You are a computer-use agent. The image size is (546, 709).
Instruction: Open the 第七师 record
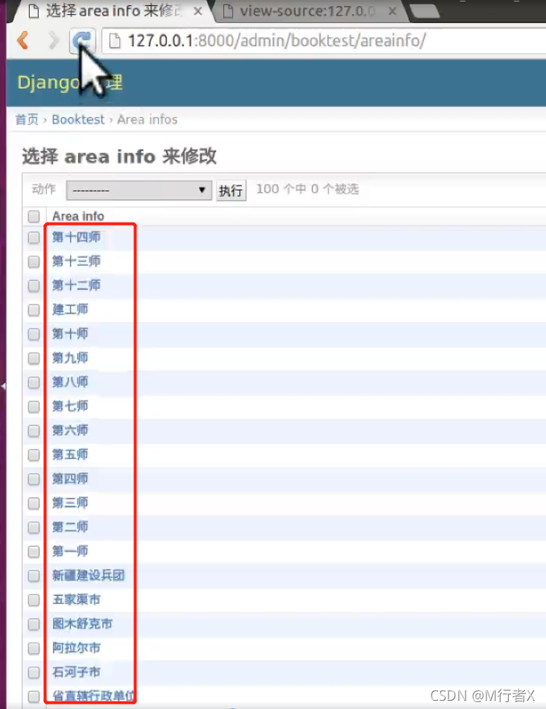tap(70, 406)
